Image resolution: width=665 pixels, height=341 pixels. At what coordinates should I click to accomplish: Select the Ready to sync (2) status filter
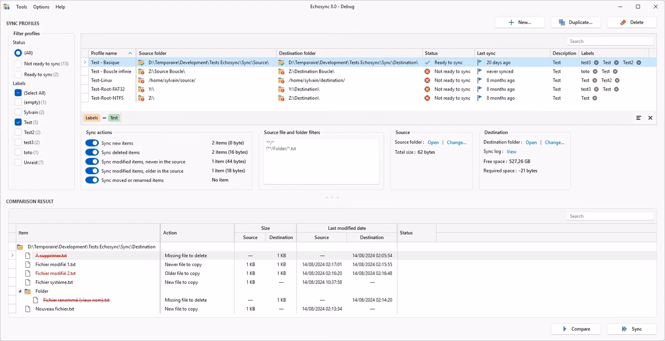18,74
